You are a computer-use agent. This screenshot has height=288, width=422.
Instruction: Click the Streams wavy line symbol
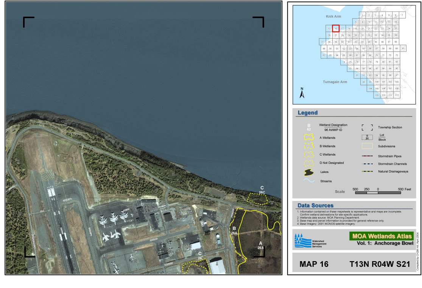[x=309, y=181]
